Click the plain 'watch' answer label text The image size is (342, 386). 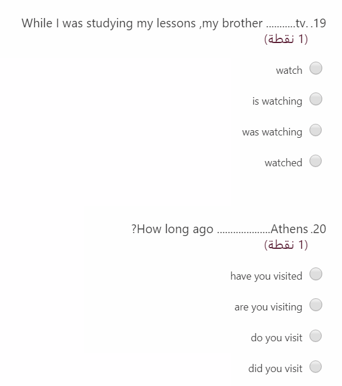tap(289, 70)
